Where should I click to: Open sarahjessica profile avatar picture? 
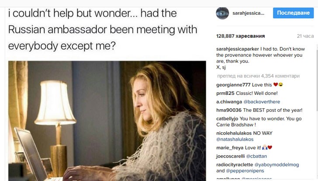pos(222,13)
